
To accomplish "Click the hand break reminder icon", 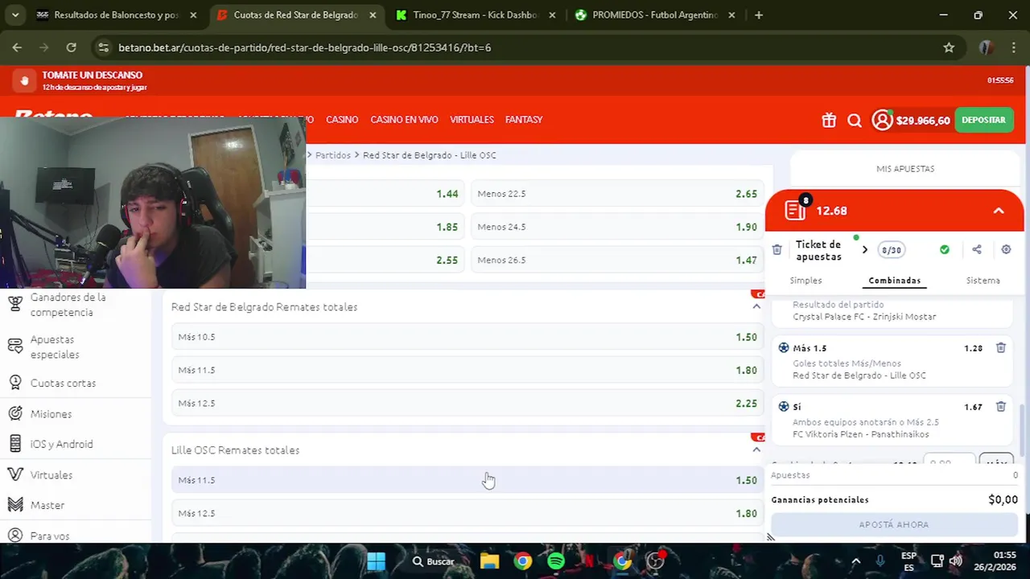I will point(24,80).
